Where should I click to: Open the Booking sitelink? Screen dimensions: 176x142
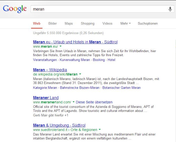tap(99, 60)
